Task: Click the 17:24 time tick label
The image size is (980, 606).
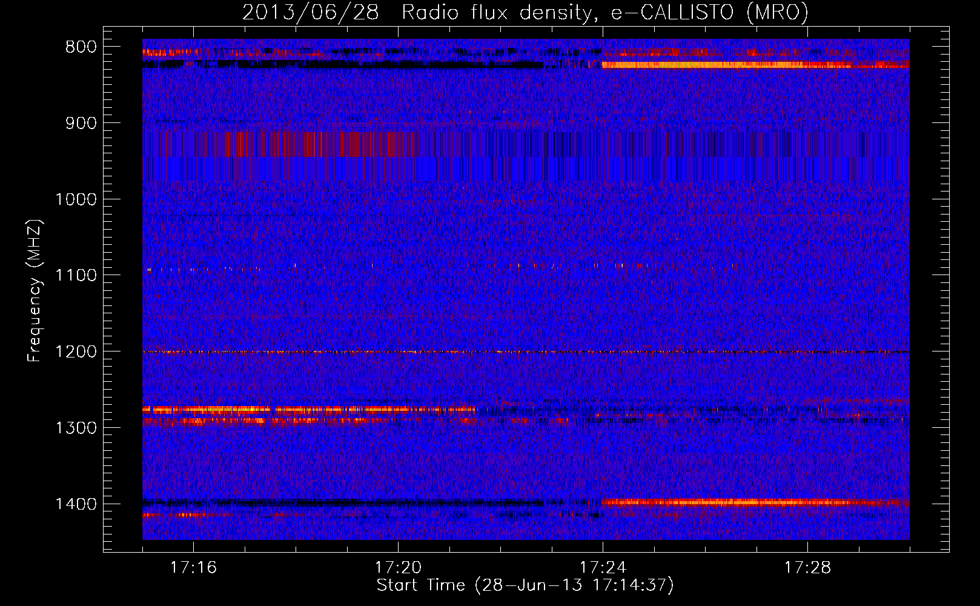Action: click(603, 568)
